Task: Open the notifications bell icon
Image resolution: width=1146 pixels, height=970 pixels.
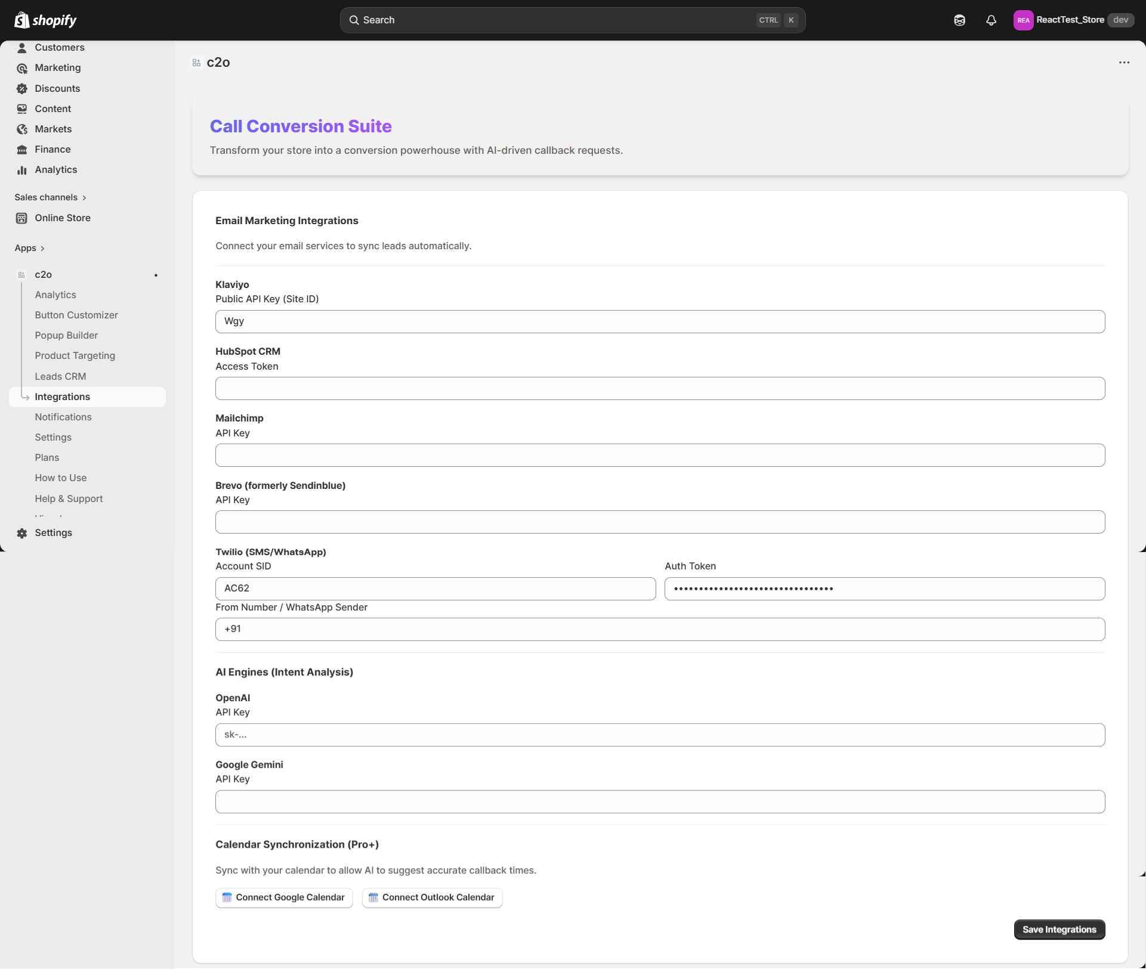Action: pyautogui.click(x=991, y=20)
